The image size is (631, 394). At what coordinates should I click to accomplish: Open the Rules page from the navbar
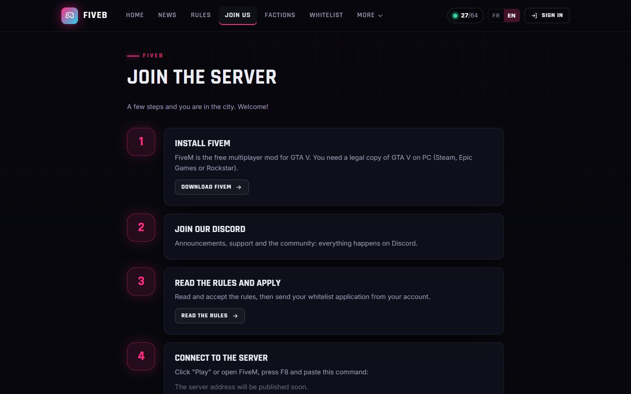[201, 15]
